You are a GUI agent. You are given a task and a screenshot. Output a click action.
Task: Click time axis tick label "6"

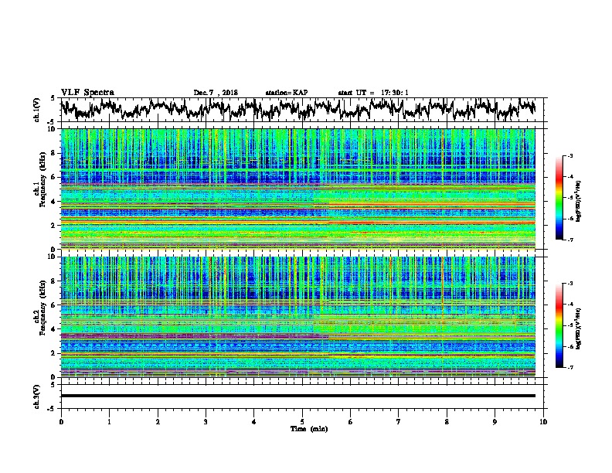pos(350,422)
